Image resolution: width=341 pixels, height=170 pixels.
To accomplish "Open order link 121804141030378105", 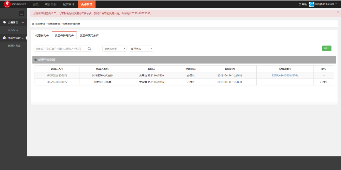I will coord(285,75).
